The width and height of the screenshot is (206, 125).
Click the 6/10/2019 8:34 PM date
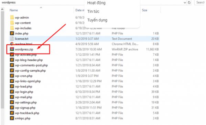88,92
